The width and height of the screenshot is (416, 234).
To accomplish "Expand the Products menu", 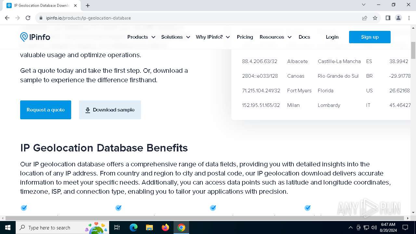I will click(x=141, y=37).
